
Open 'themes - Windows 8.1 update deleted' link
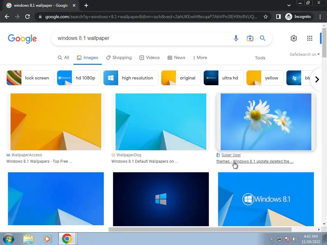(x=255, y=161)
